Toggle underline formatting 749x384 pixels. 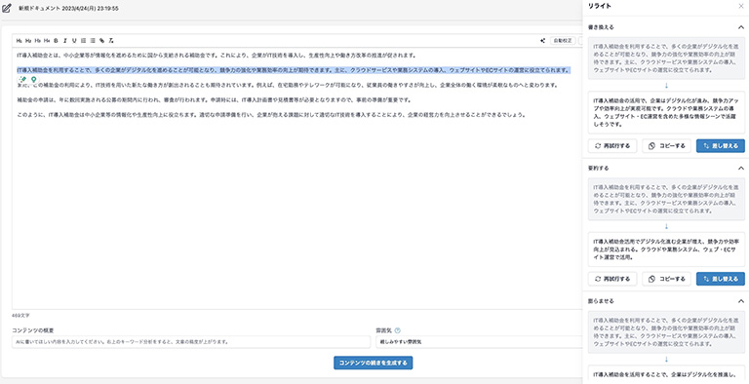(74, 41)
